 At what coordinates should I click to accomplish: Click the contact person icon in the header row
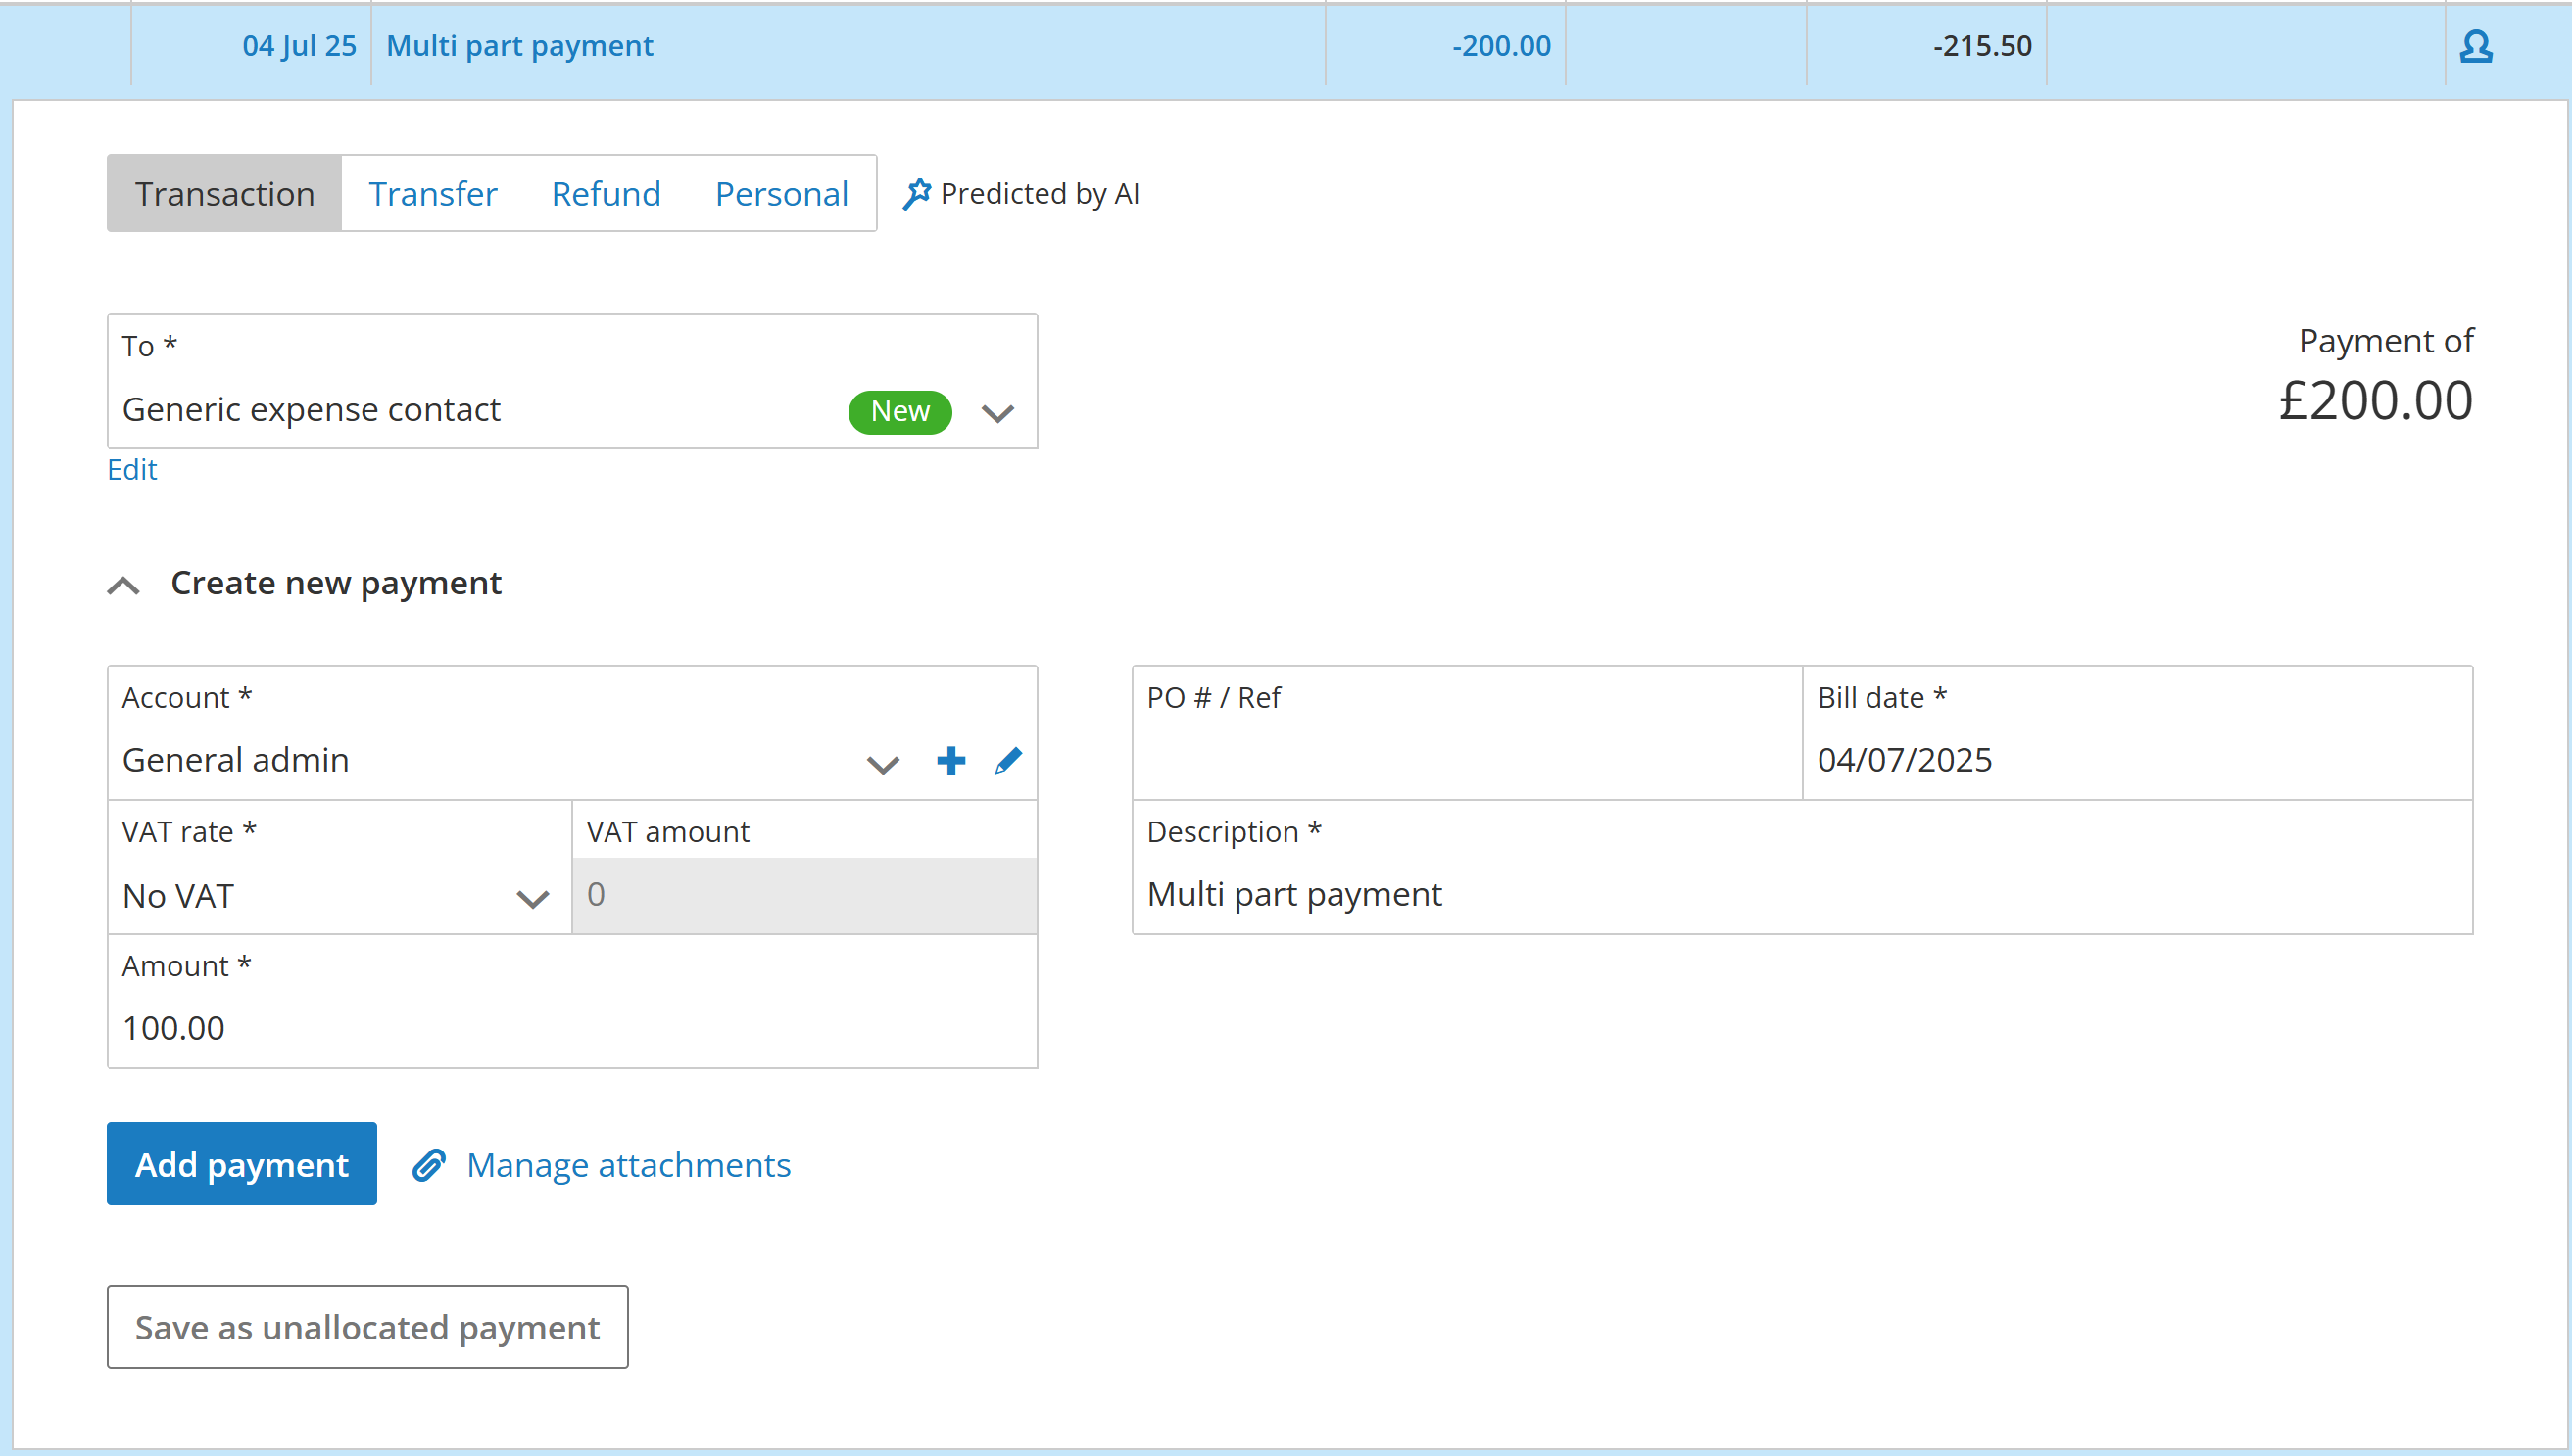pos(2475,46)
